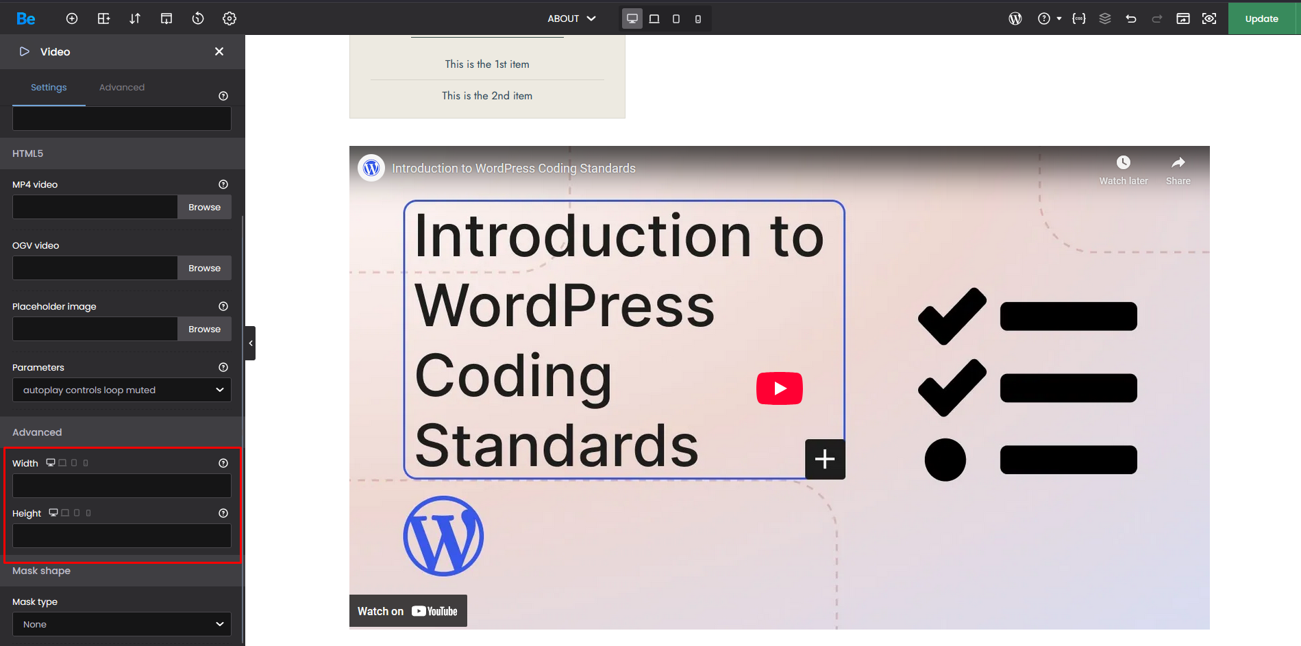Play the YouTube video
This screenshot has height=646, width=1301.
[780, 388]
